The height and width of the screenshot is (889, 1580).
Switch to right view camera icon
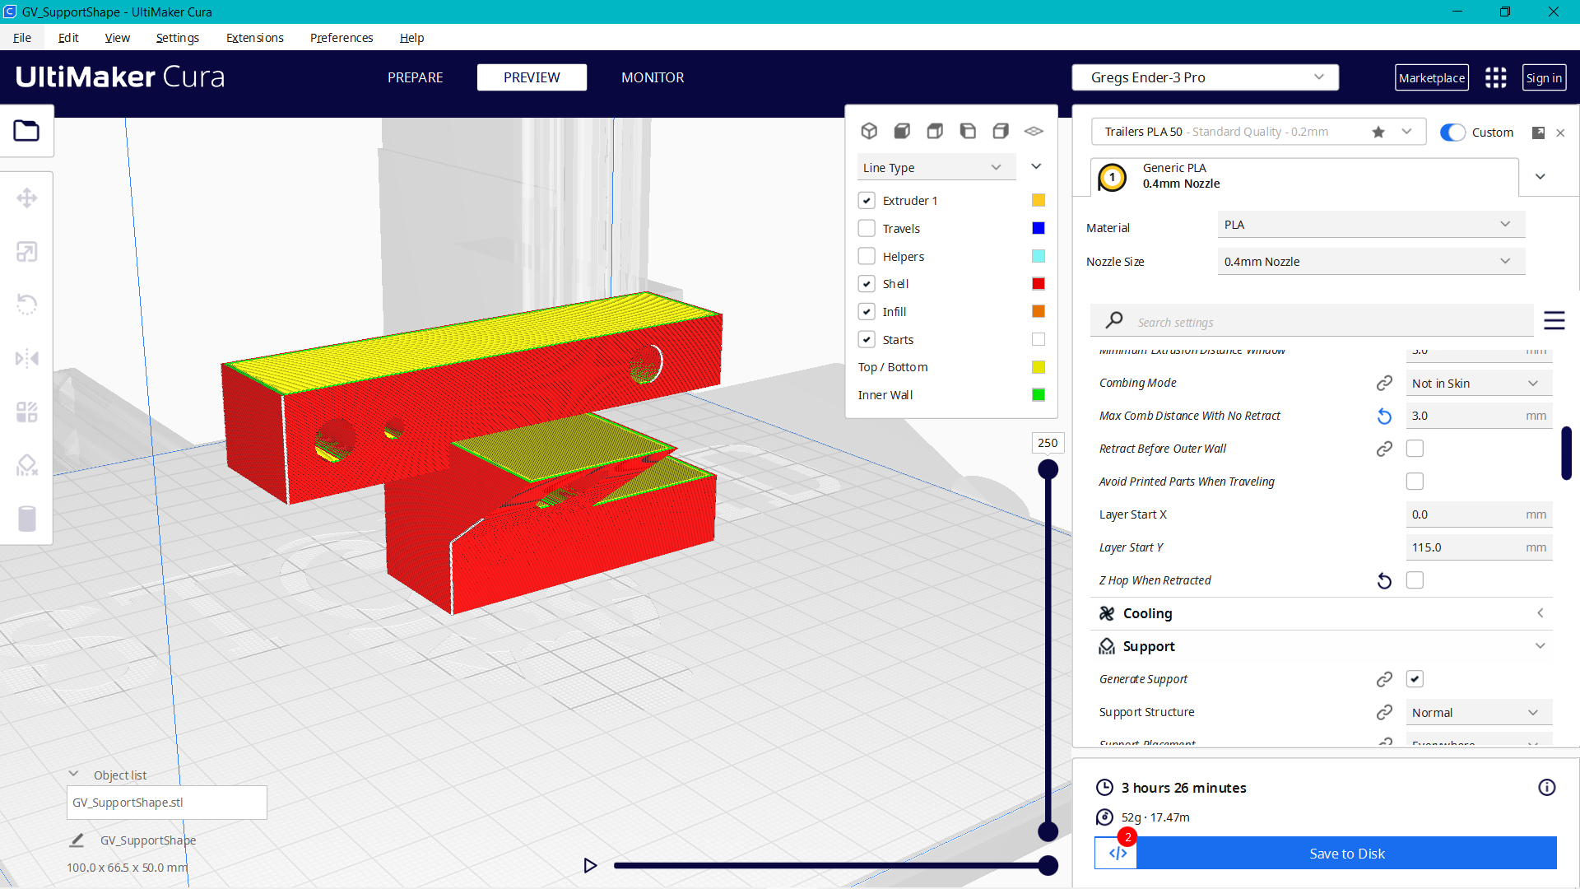pos(1001,131)
